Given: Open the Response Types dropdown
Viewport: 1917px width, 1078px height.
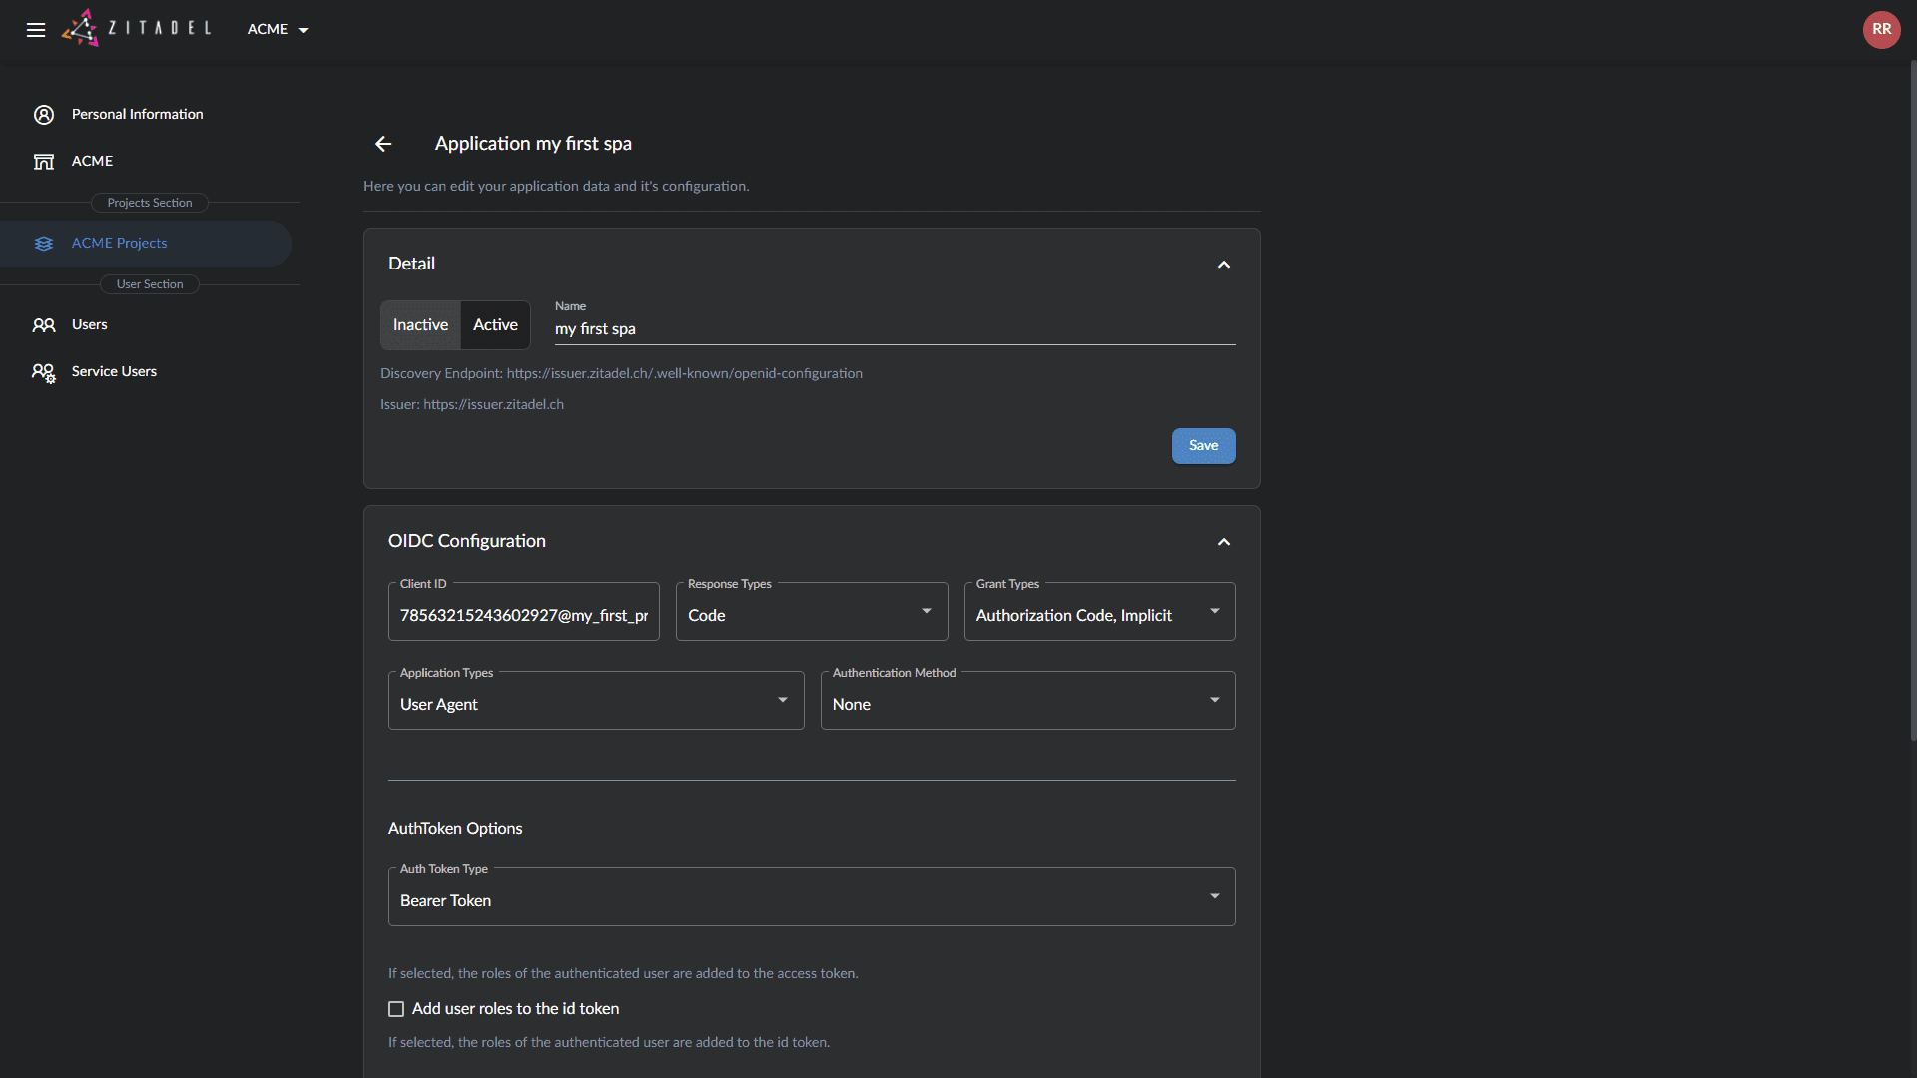Looking at the screenshot, I should (x=811, y=612).
